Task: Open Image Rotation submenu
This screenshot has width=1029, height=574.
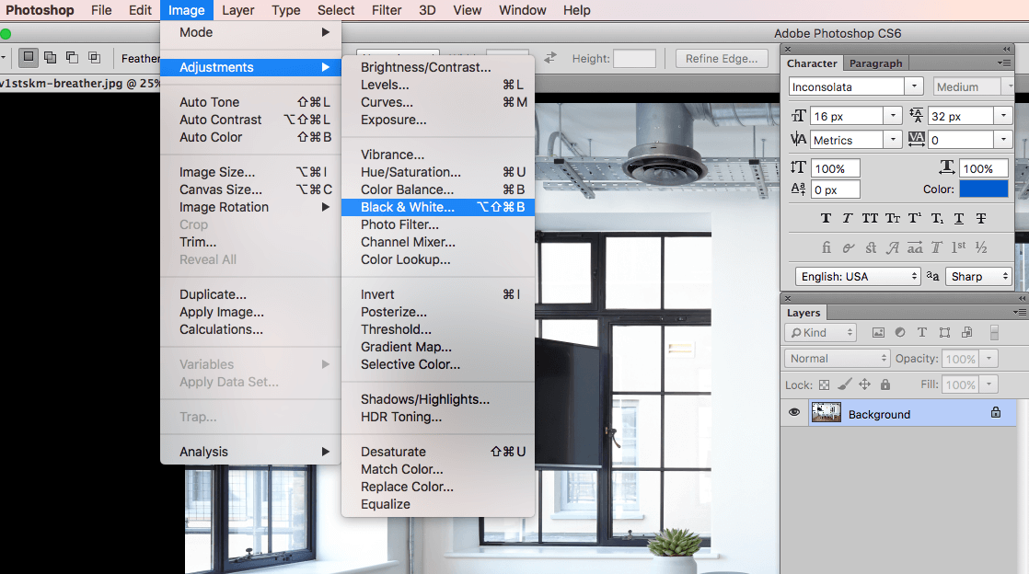Action: click(x=250, y=207)
